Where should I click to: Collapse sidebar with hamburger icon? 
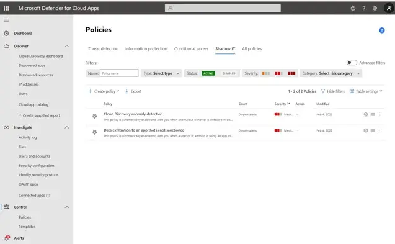(7, 20)
